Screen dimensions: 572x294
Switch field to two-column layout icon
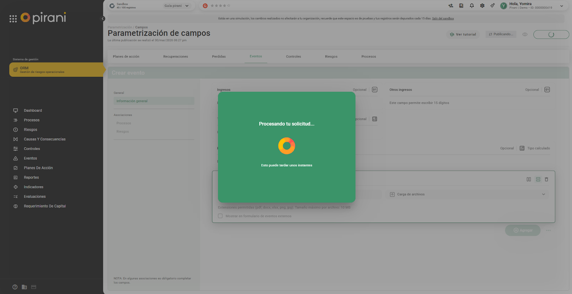point(529,179)
